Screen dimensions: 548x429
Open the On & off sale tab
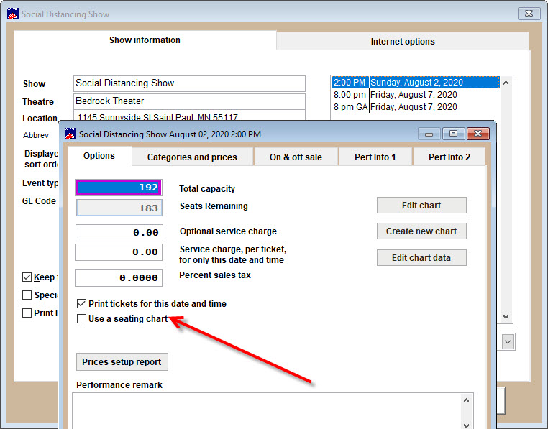coord(296,157)
